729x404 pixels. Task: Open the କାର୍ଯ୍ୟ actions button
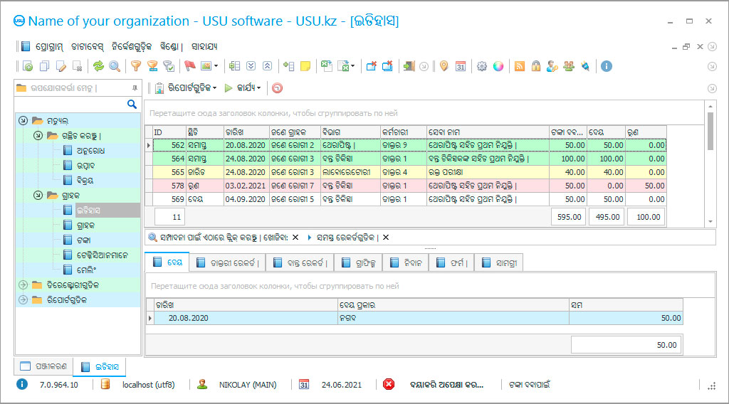click(243, 88)
